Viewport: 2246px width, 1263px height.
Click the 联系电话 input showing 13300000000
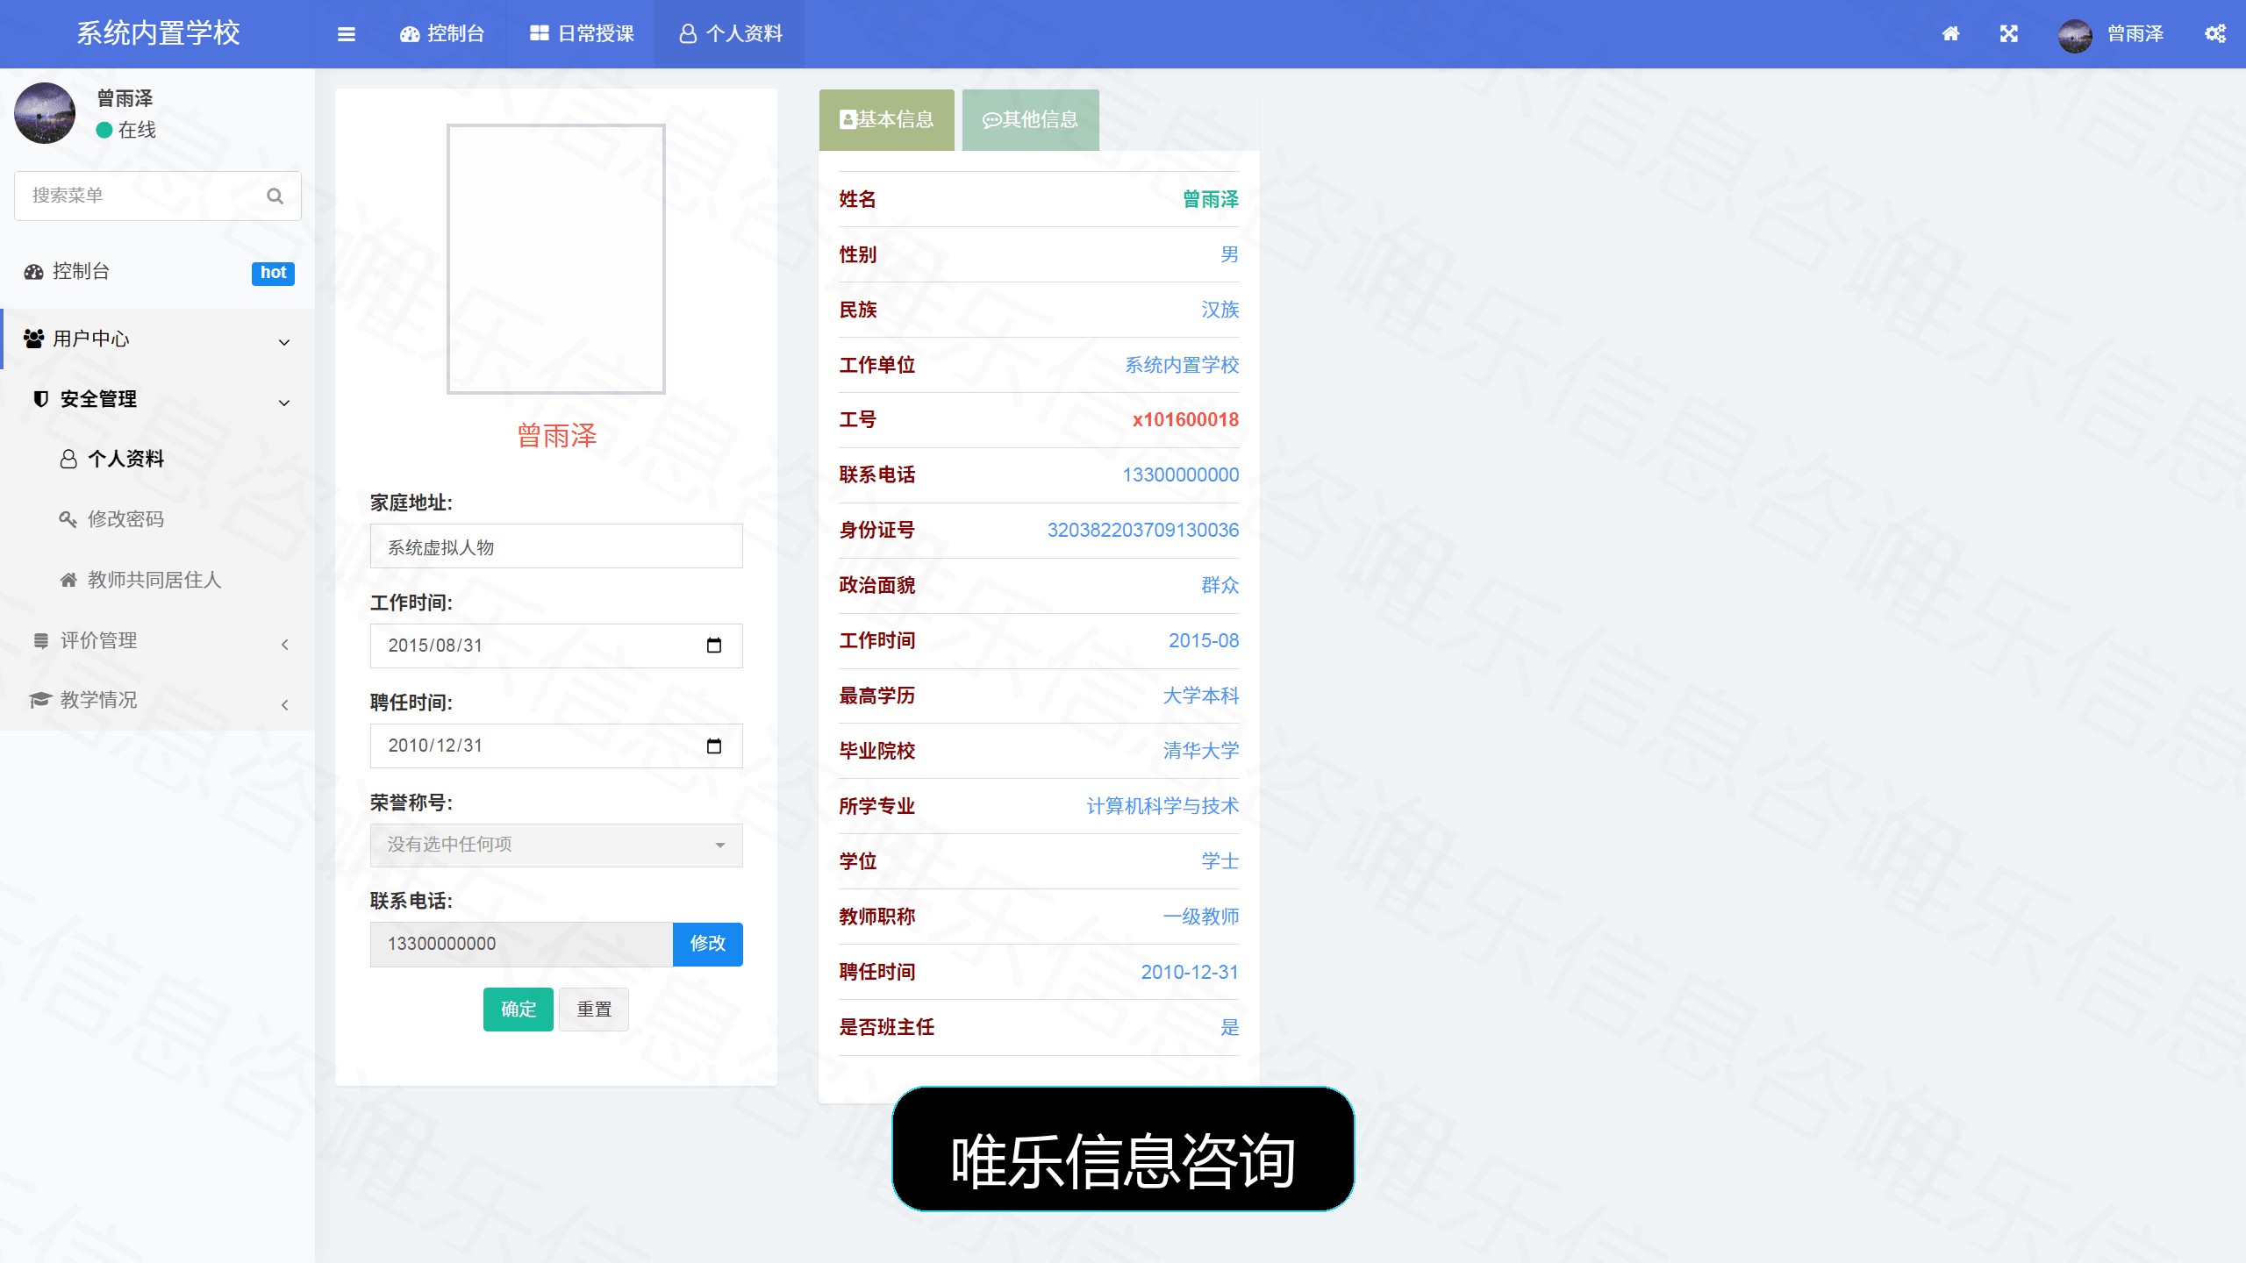click(x=521, y=944)
